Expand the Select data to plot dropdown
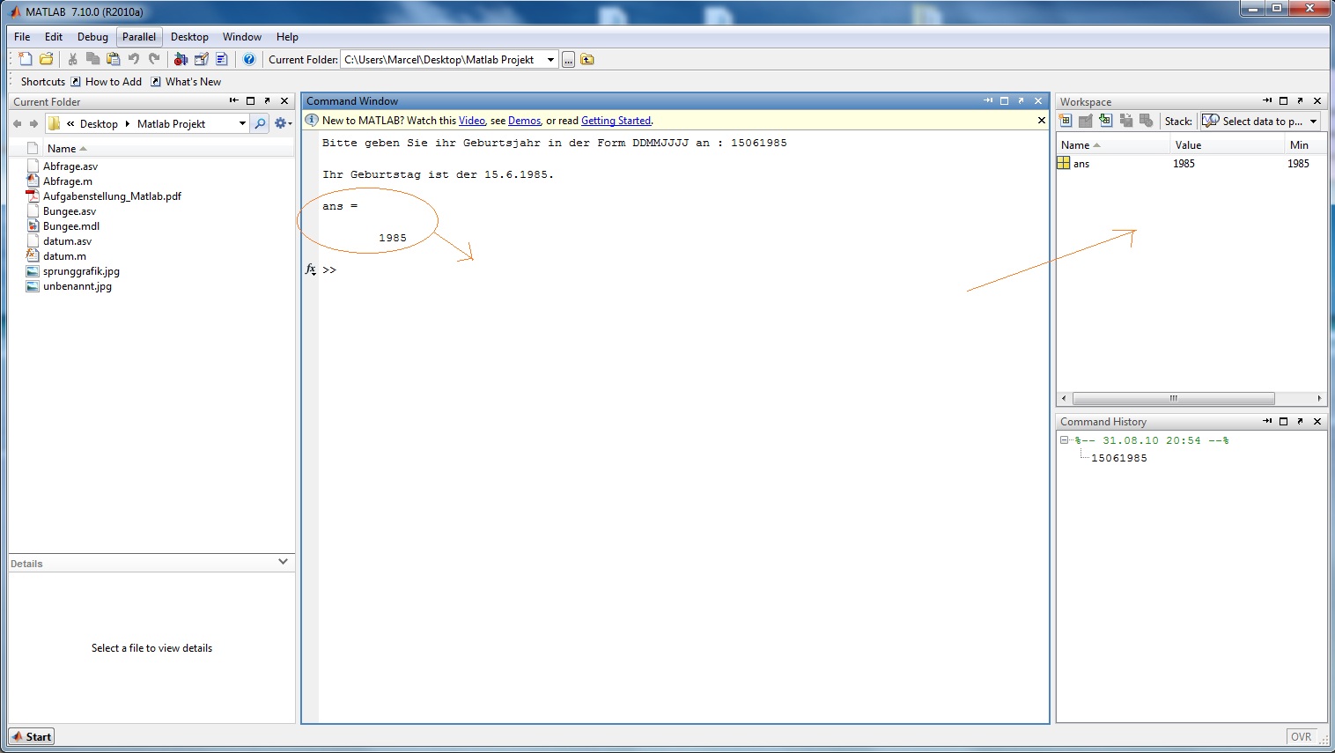The image size is (1335, 753). [x=1313, y=122]
